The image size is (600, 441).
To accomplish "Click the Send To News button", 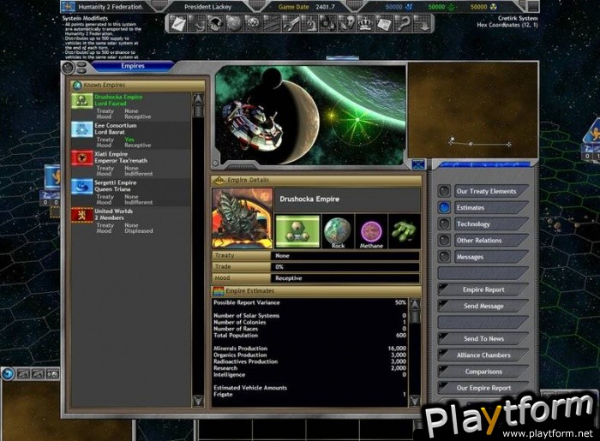I will tap(483, 338).
